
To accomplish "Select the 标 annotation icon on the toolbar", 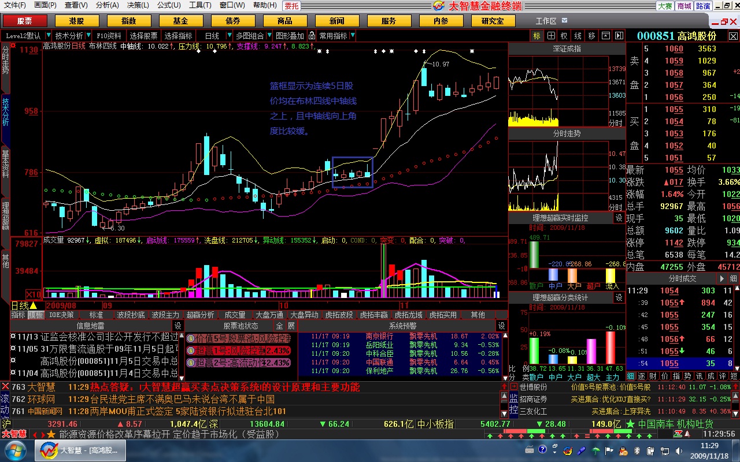I will click(538, 36).
